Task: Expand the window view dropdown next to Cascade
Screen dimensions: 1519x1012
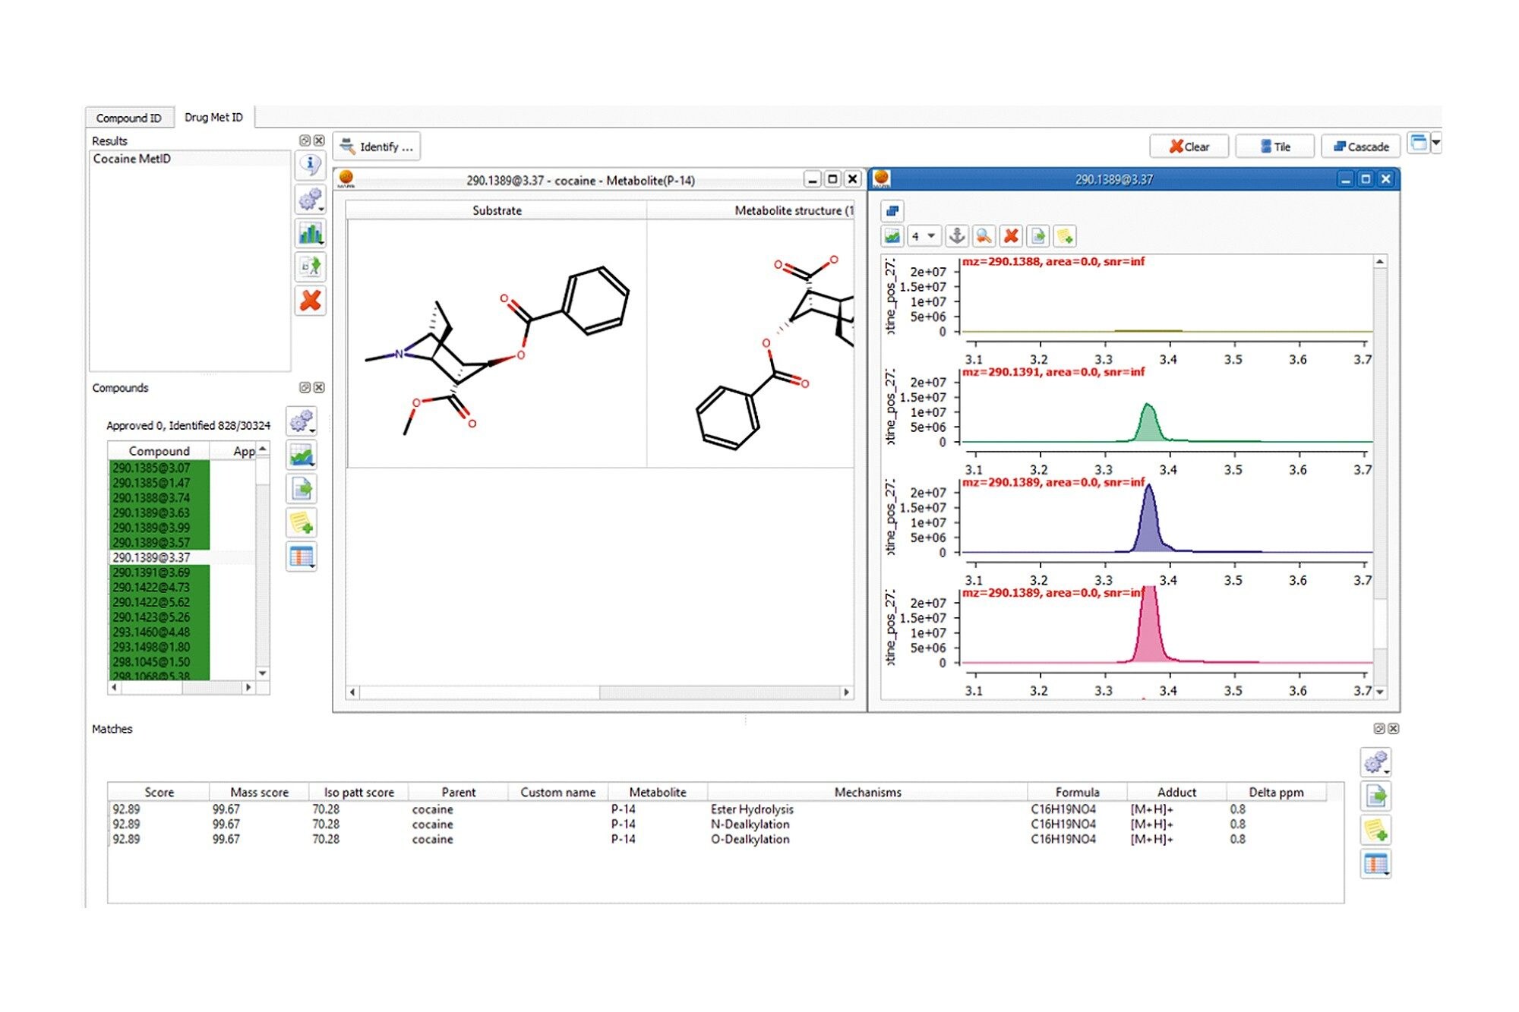Action: (1435, 143)
